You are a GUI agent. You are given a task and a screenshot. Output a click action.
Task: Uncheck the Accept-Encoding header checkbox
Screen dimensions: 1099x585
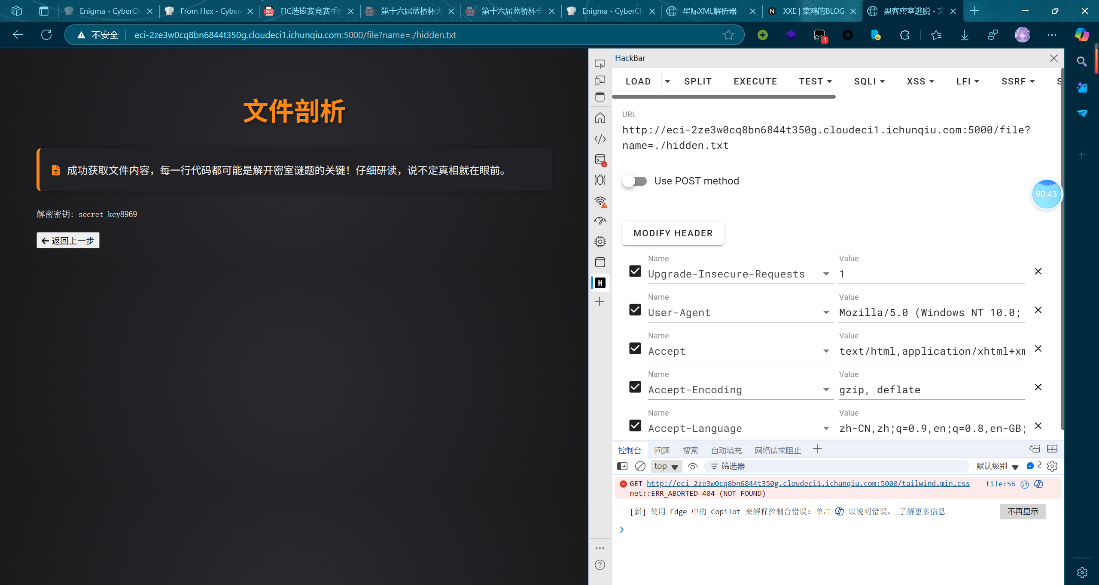point(635,387)
